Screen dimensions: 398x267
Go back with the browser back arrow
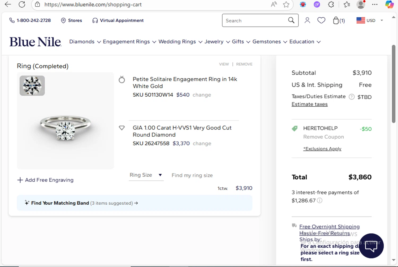(x=8, y=4)
